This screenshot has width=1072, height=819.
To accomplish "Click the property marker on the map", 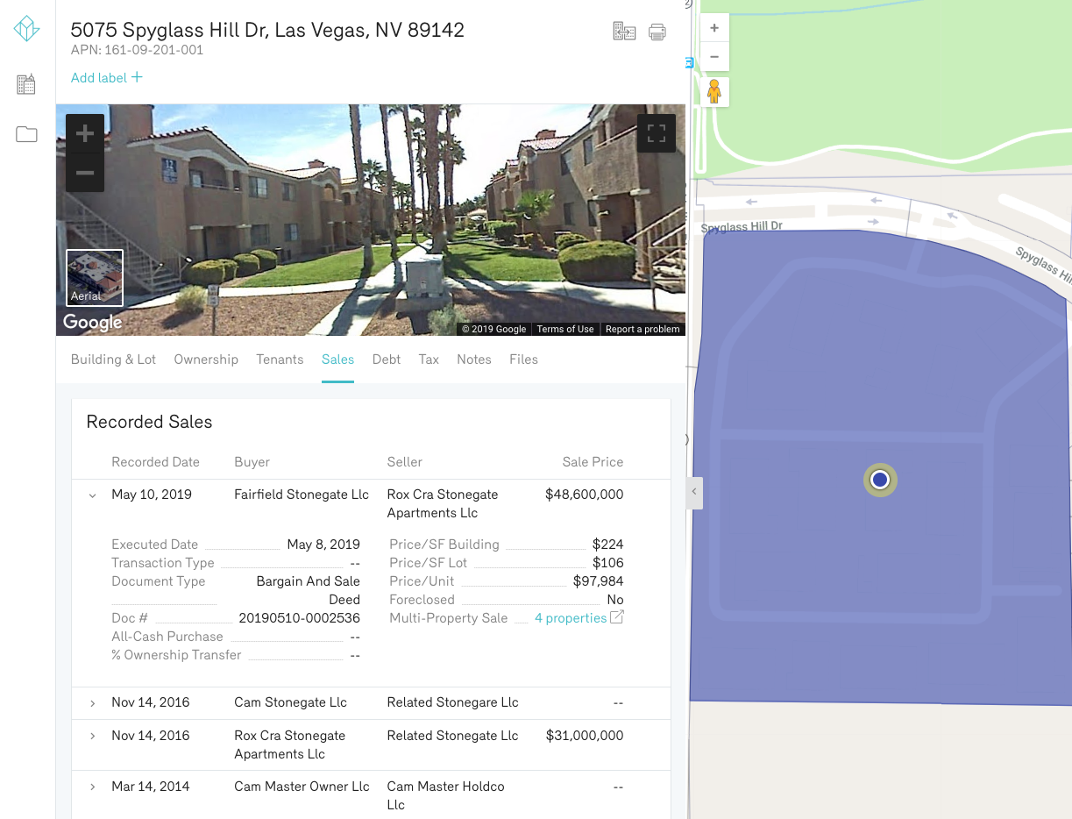I will click(879, 480).
